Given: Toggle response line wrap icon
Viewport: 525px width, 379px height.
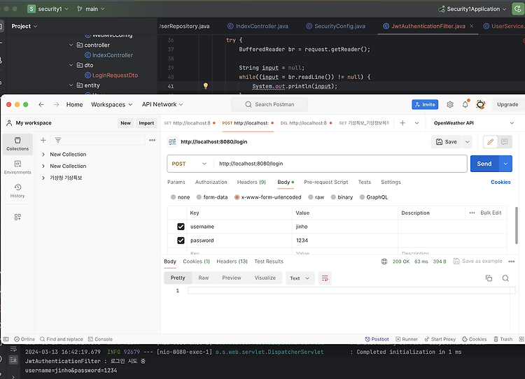Looking at the screenshot, I should tap(325, 278).
